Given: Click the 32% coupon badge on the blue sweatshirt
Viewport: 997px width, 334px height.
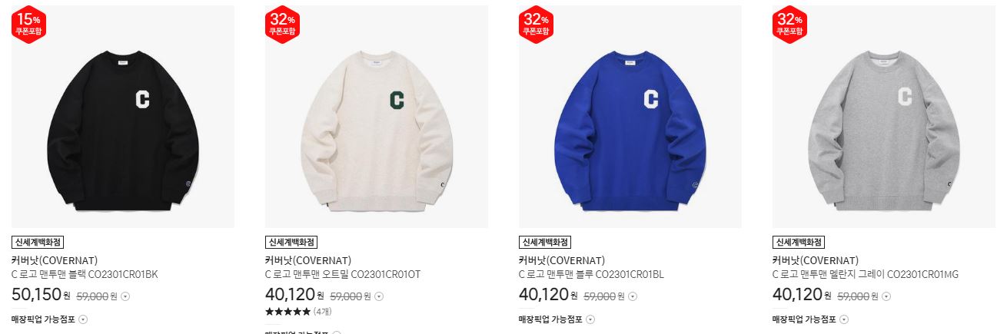Looking at the screenshot, I should point(535,25).
